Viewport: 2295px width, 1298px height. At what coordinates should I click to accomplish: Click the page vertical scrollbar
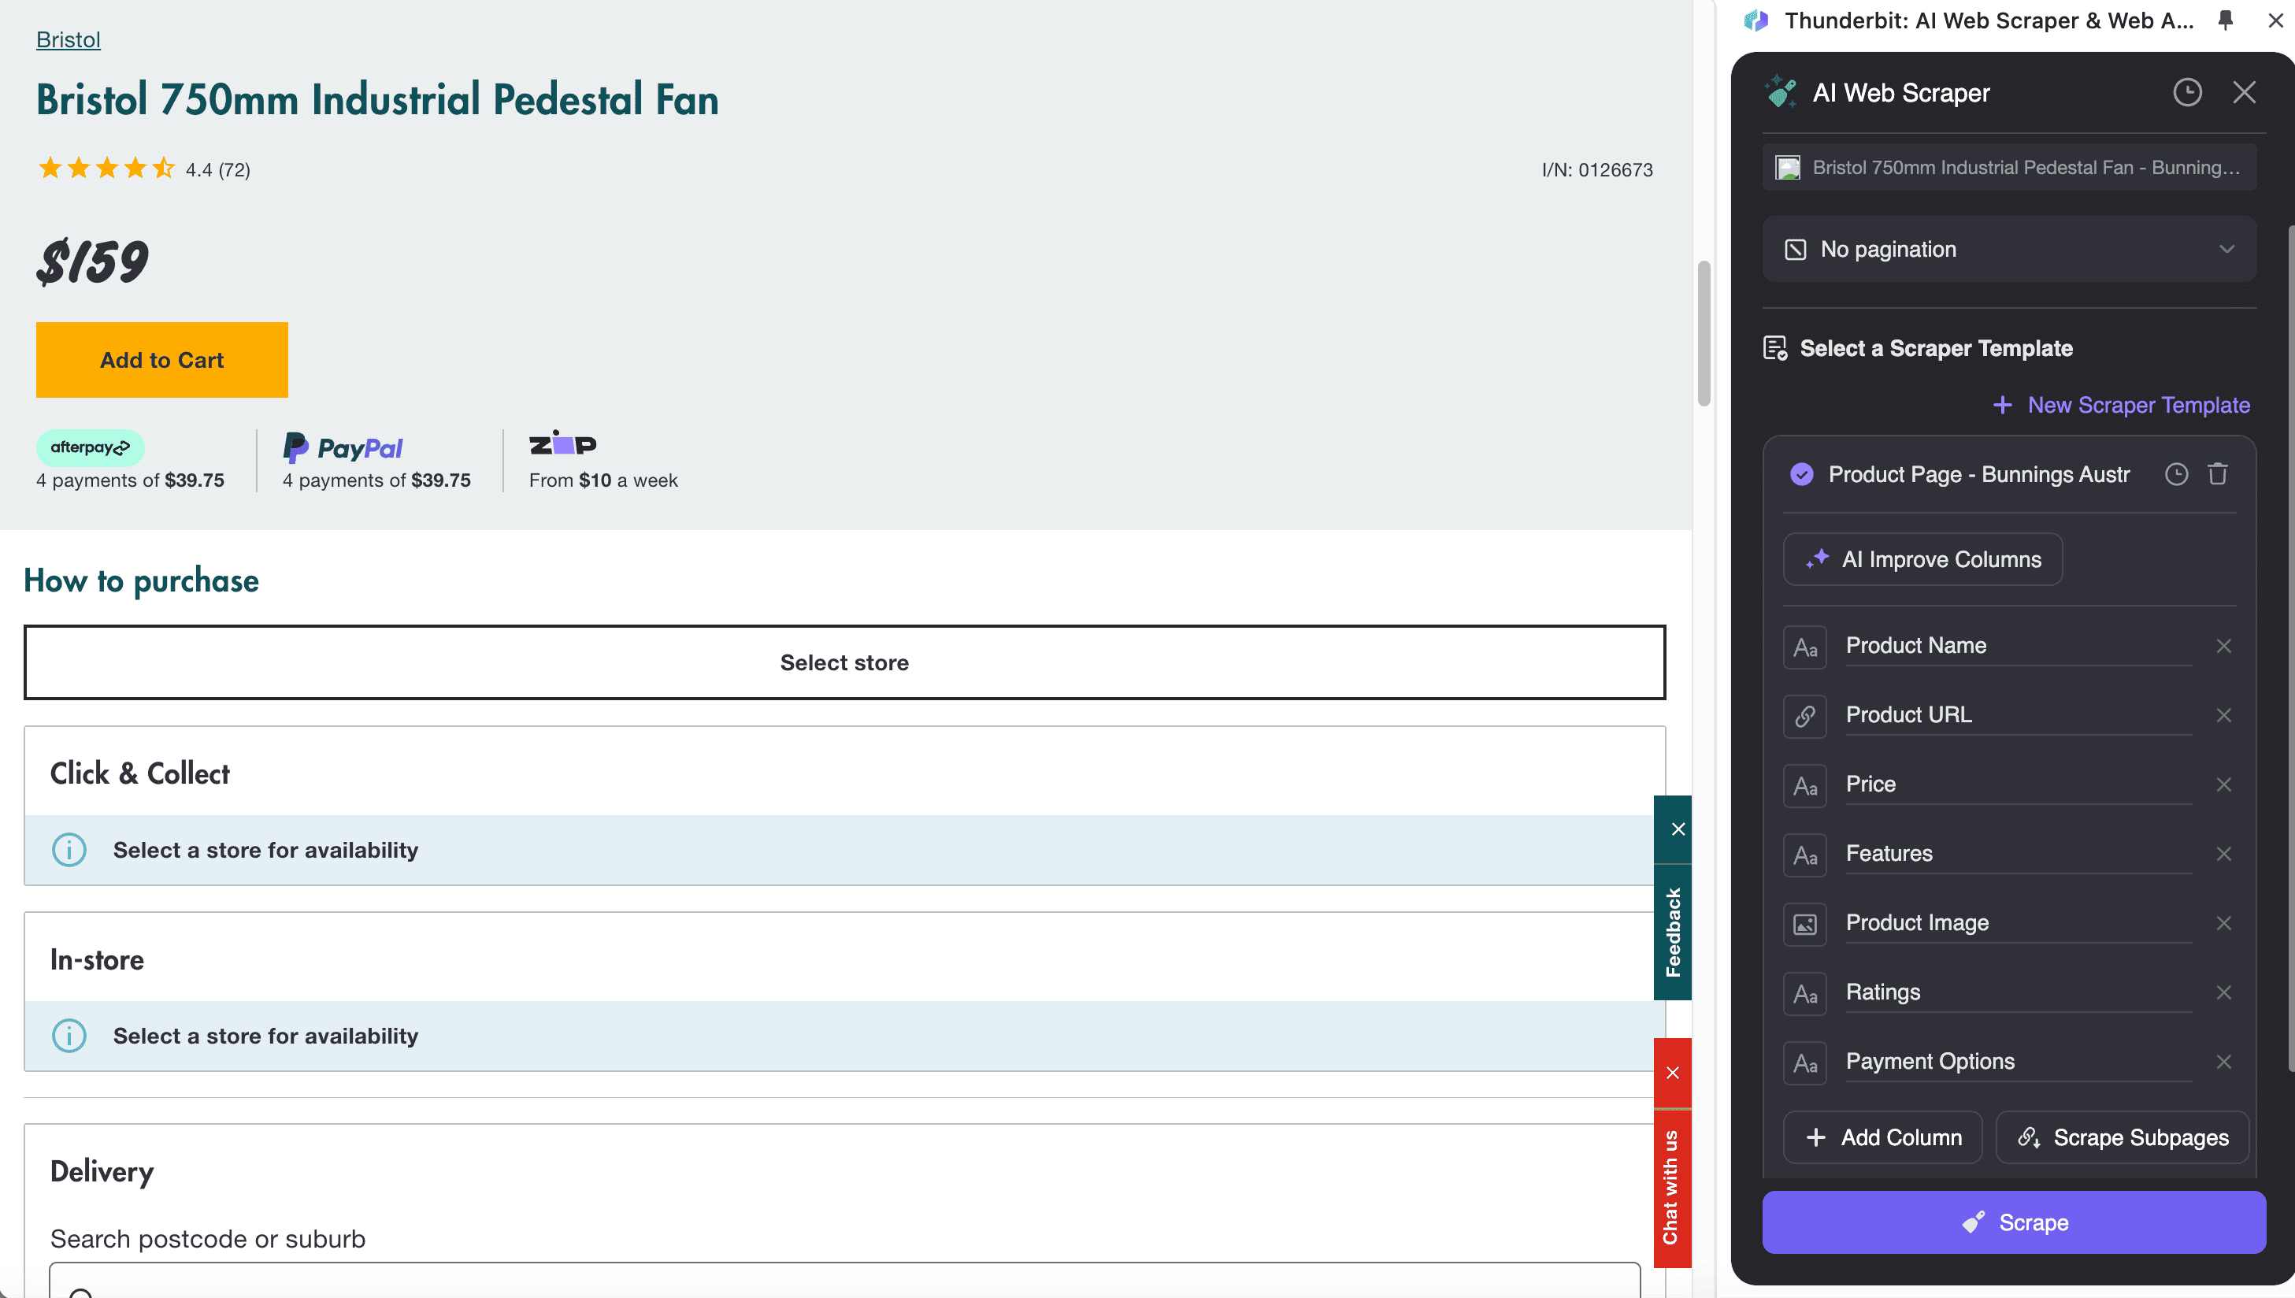1704,333
